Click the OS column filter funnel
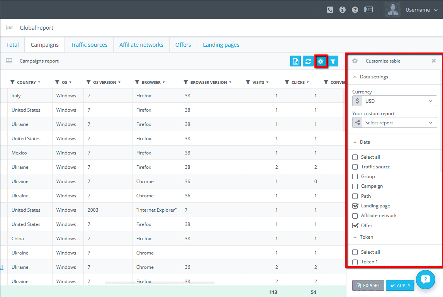The width and height of the screenshot is (443, 297). pyautogui.click(x=57, y=82)
